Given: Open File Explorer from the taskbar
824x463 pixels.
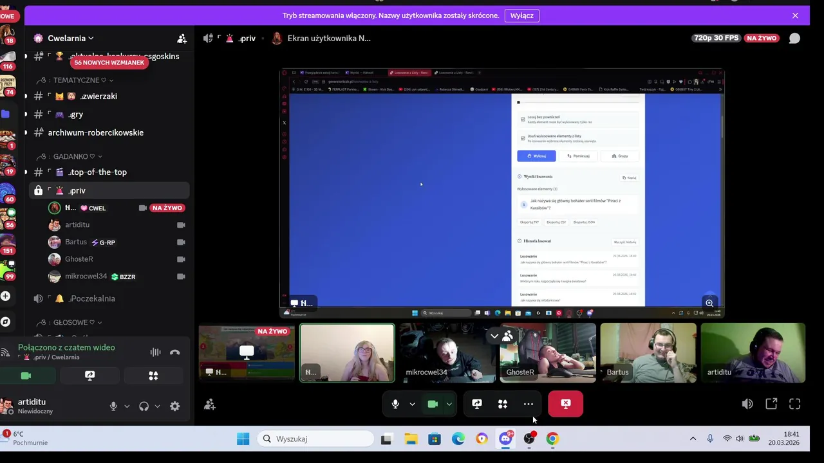Looking at the screenshot, I should 411,439.
